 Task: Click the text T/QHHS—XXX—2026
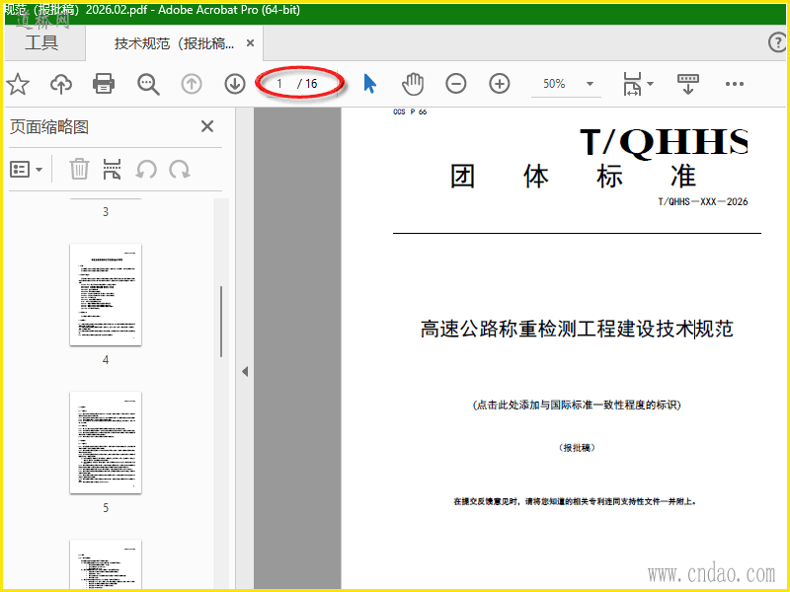703,201
